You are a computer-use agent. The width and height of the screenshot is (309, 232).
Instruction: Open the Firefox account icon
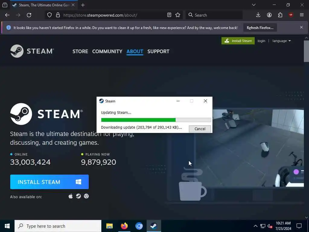(269, 15)
